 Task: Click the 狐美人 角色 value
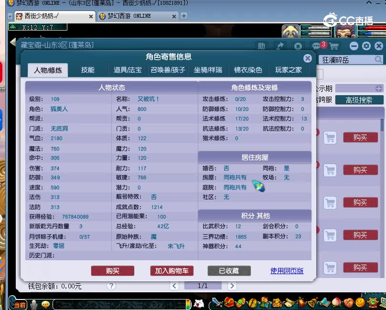(x=59, y=109)
